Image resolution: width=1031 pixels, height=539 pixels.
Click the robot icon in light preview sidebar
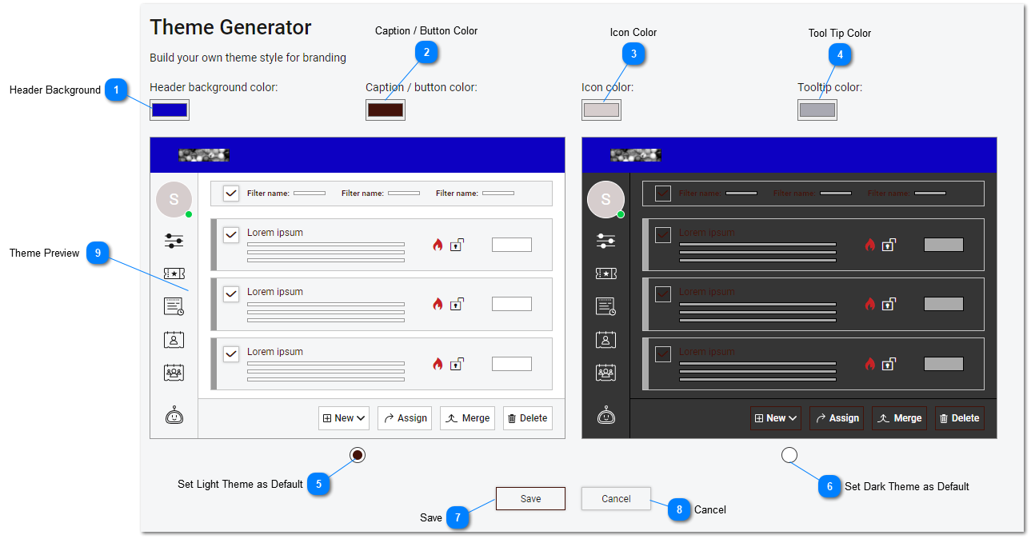(x=174, y=415)
